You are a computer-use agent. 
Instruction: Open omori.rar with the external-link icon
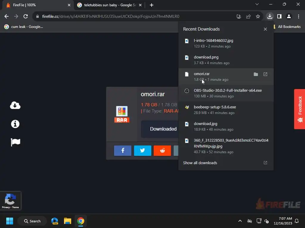click(265, 74)
